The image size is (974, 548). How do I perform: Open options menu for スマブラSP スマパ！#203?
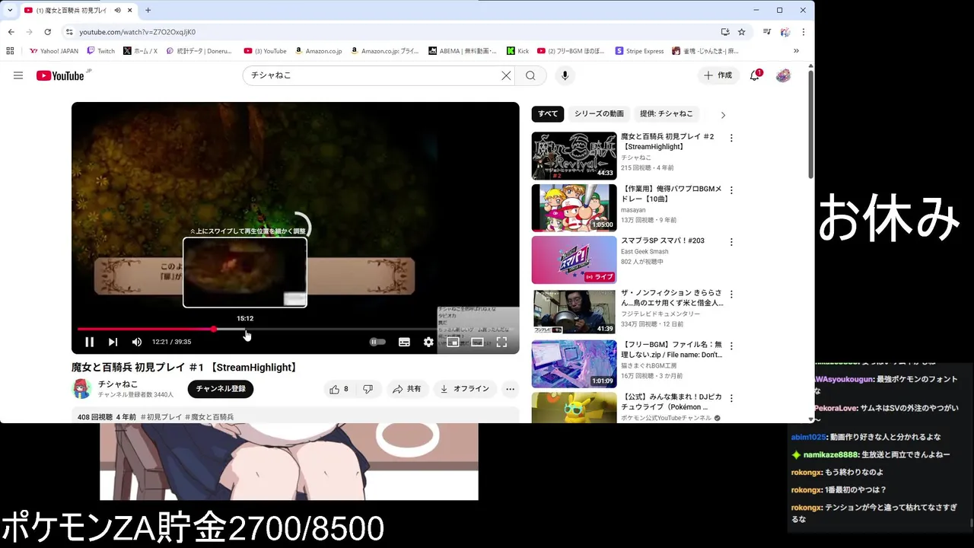tap(731, 242)
